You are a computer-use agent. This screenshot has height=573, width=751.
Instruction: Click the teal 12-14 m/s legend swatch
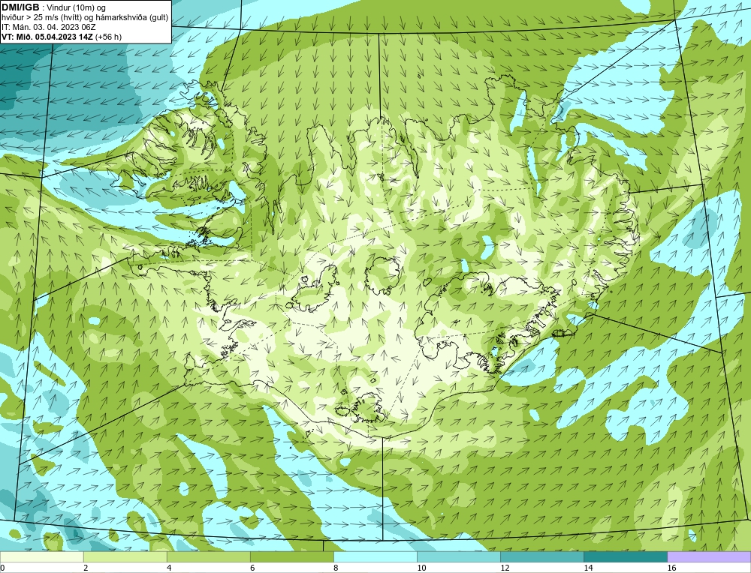pos(542,556)
